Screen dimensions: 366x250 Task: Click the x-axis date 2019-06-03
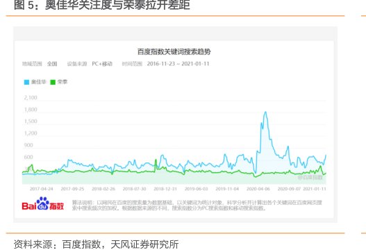coord(197,189)
